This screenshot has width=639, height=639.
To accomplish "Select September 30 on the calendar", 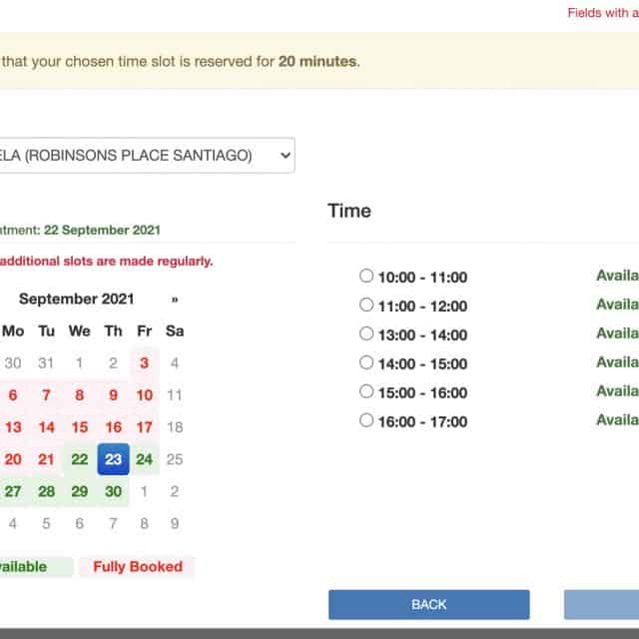I will coord(113,491).
